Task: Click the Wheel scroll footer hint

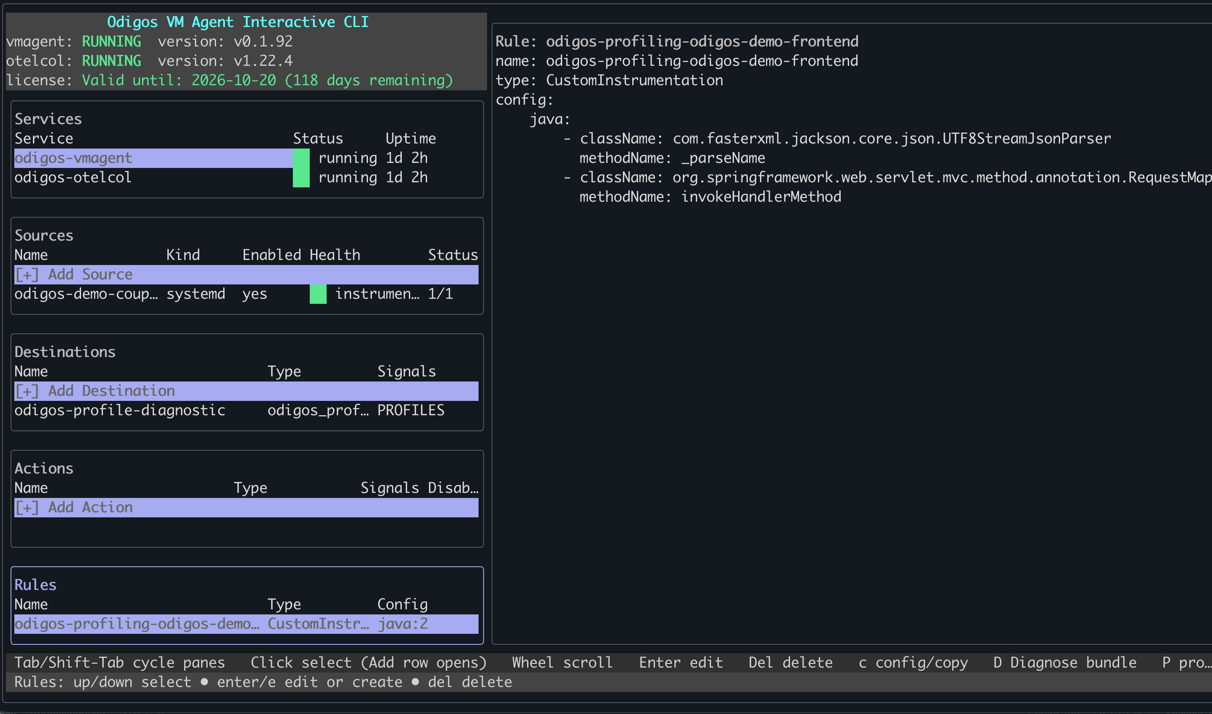Action: 563,663
